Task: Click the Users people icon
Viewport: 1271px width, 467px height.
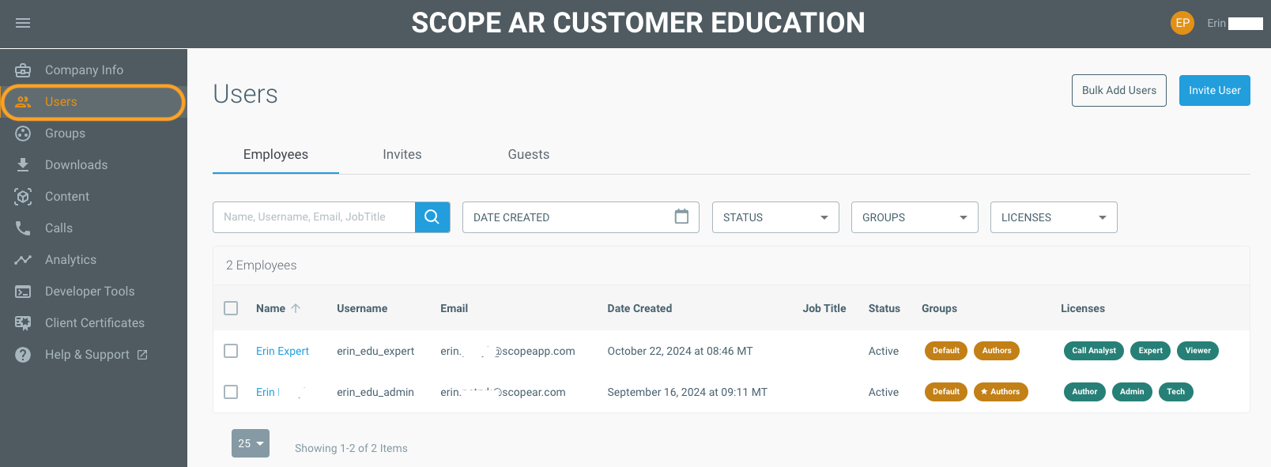Action: tap(23, 102)
